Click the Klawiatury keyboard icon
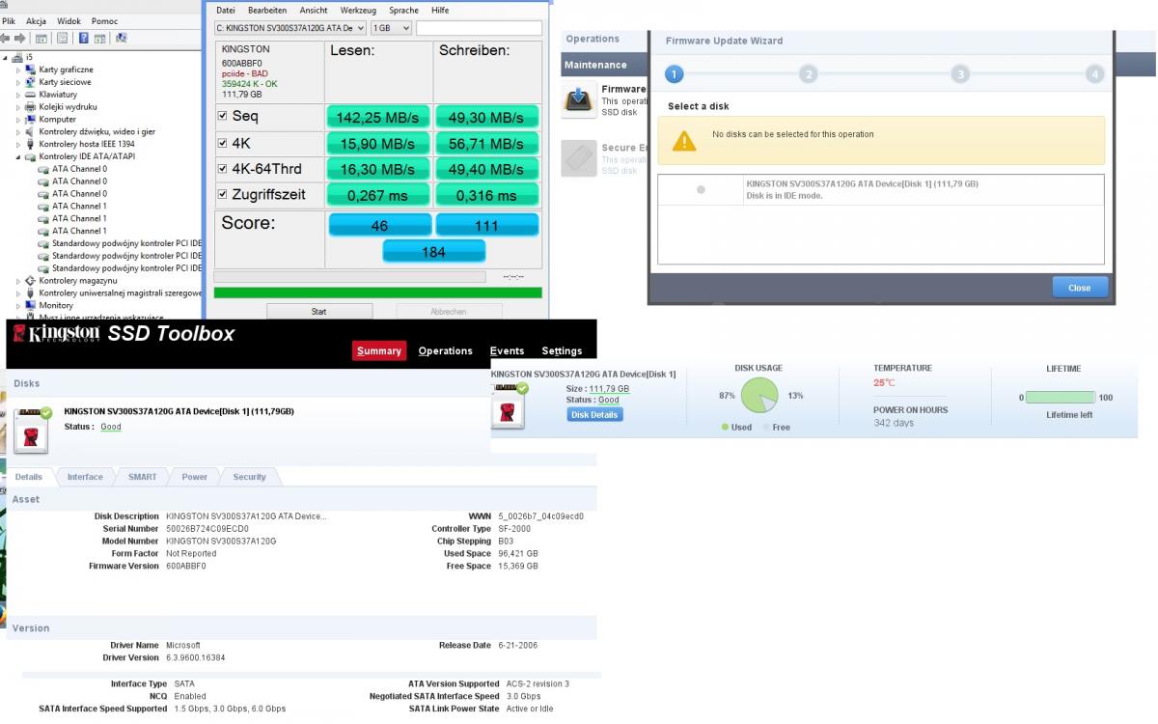The image size is (1158, 724). (x=30, y=95)
